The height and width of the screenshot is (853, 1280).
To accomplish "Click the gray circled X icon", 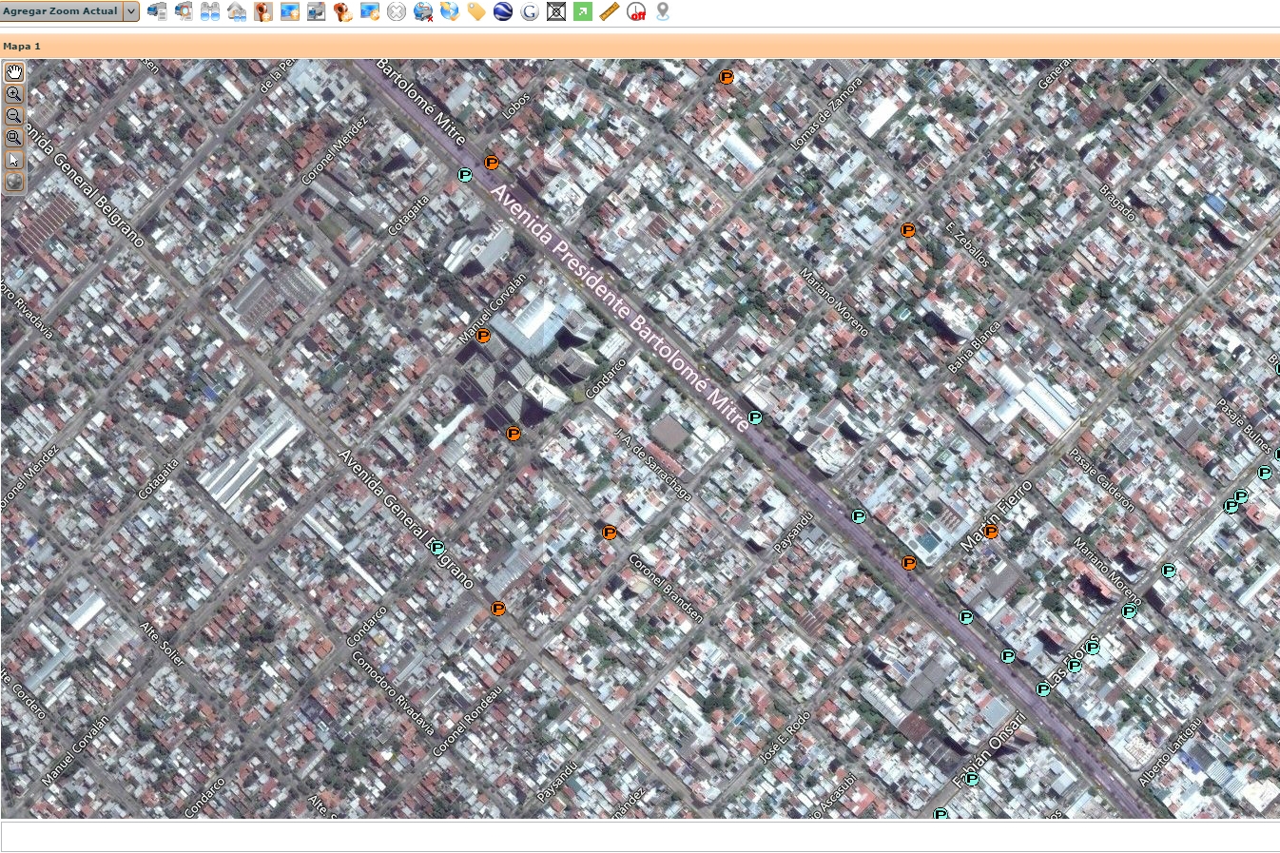I will point(397,11).
